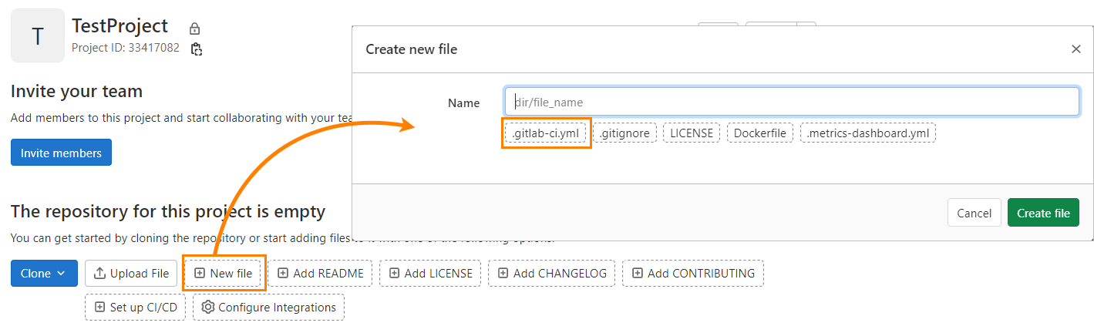Close the Create new file dialog
Image resolution: width=1094 pixels, height=333 pixels.
pyautogui.click(x=1075, y=49)
